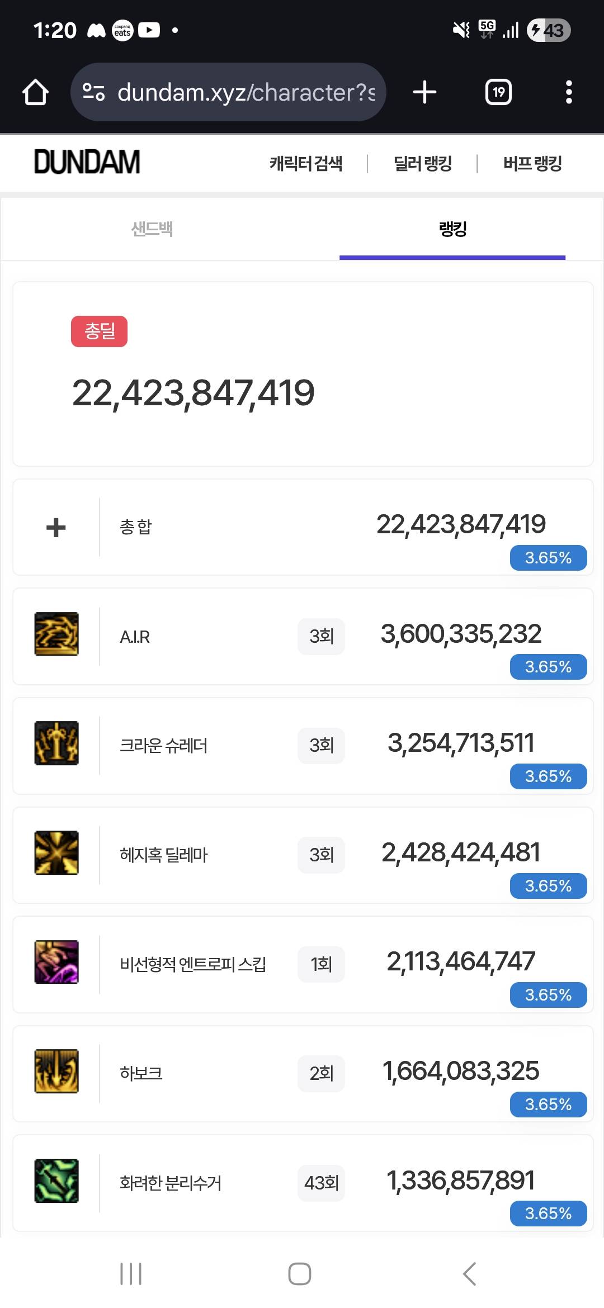Tap the 화려한 분리수거 skill icon

tap(56, 1181)
